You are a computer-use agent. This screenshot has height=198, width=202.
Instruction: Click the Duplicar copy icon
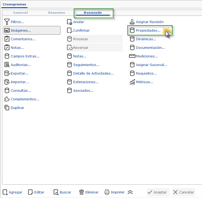[7, 108]
